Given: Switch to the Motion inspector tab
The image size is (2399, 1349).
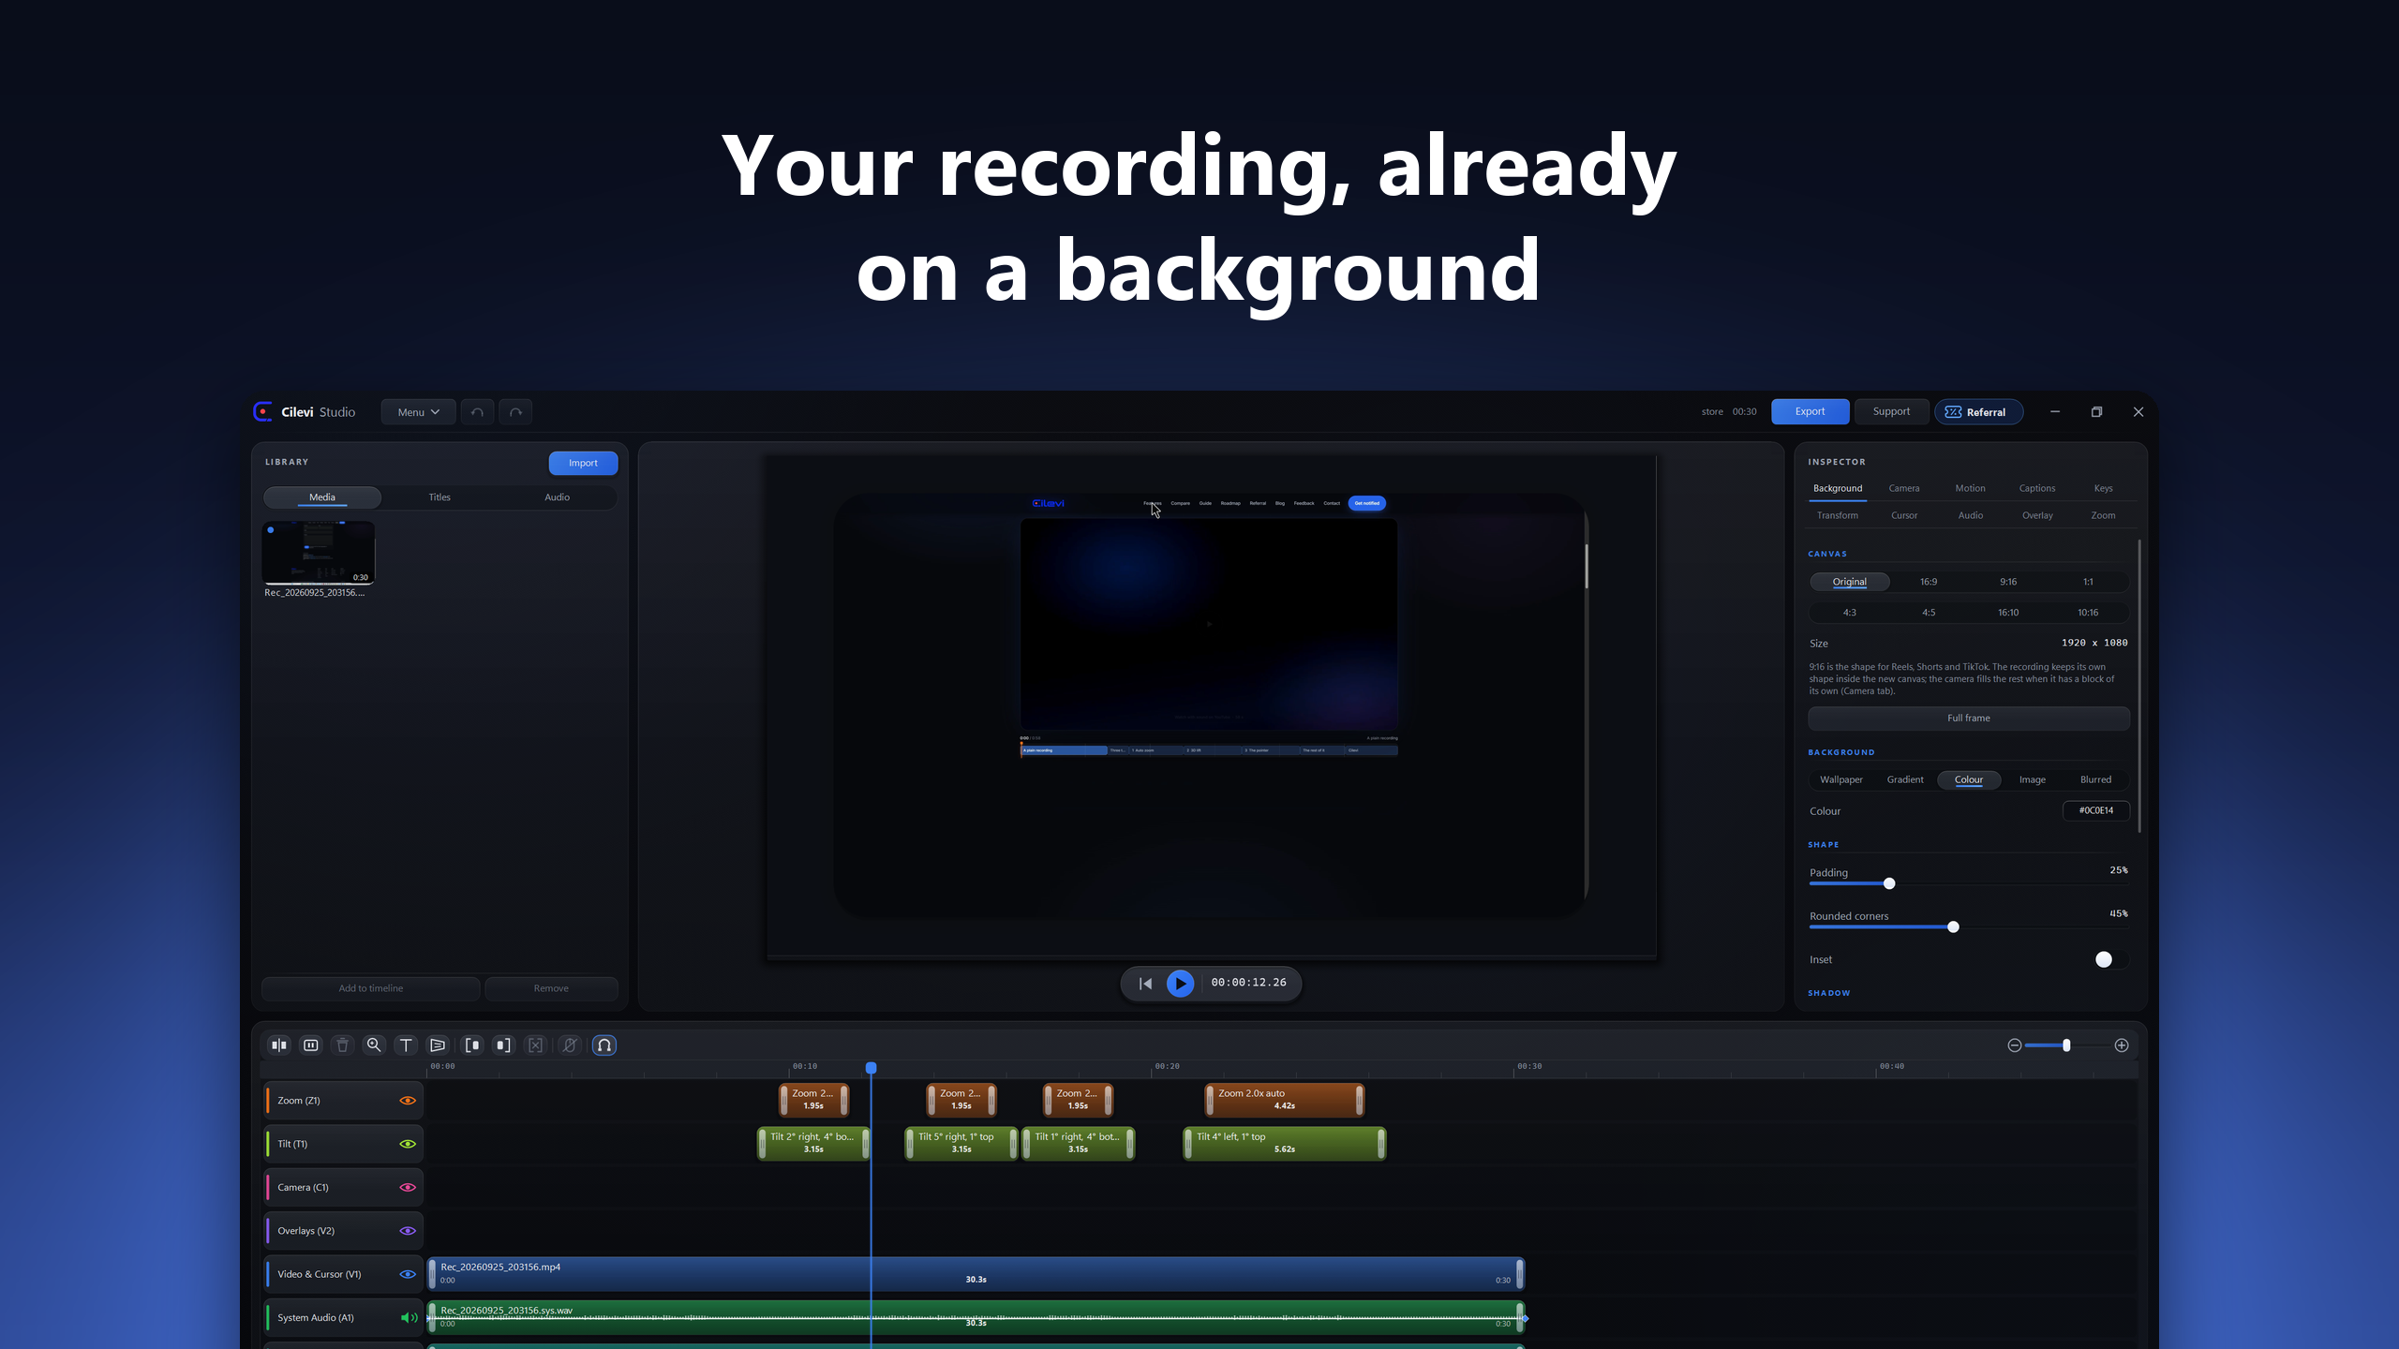Looking at the screenshot, I should tap(1970, 488).
